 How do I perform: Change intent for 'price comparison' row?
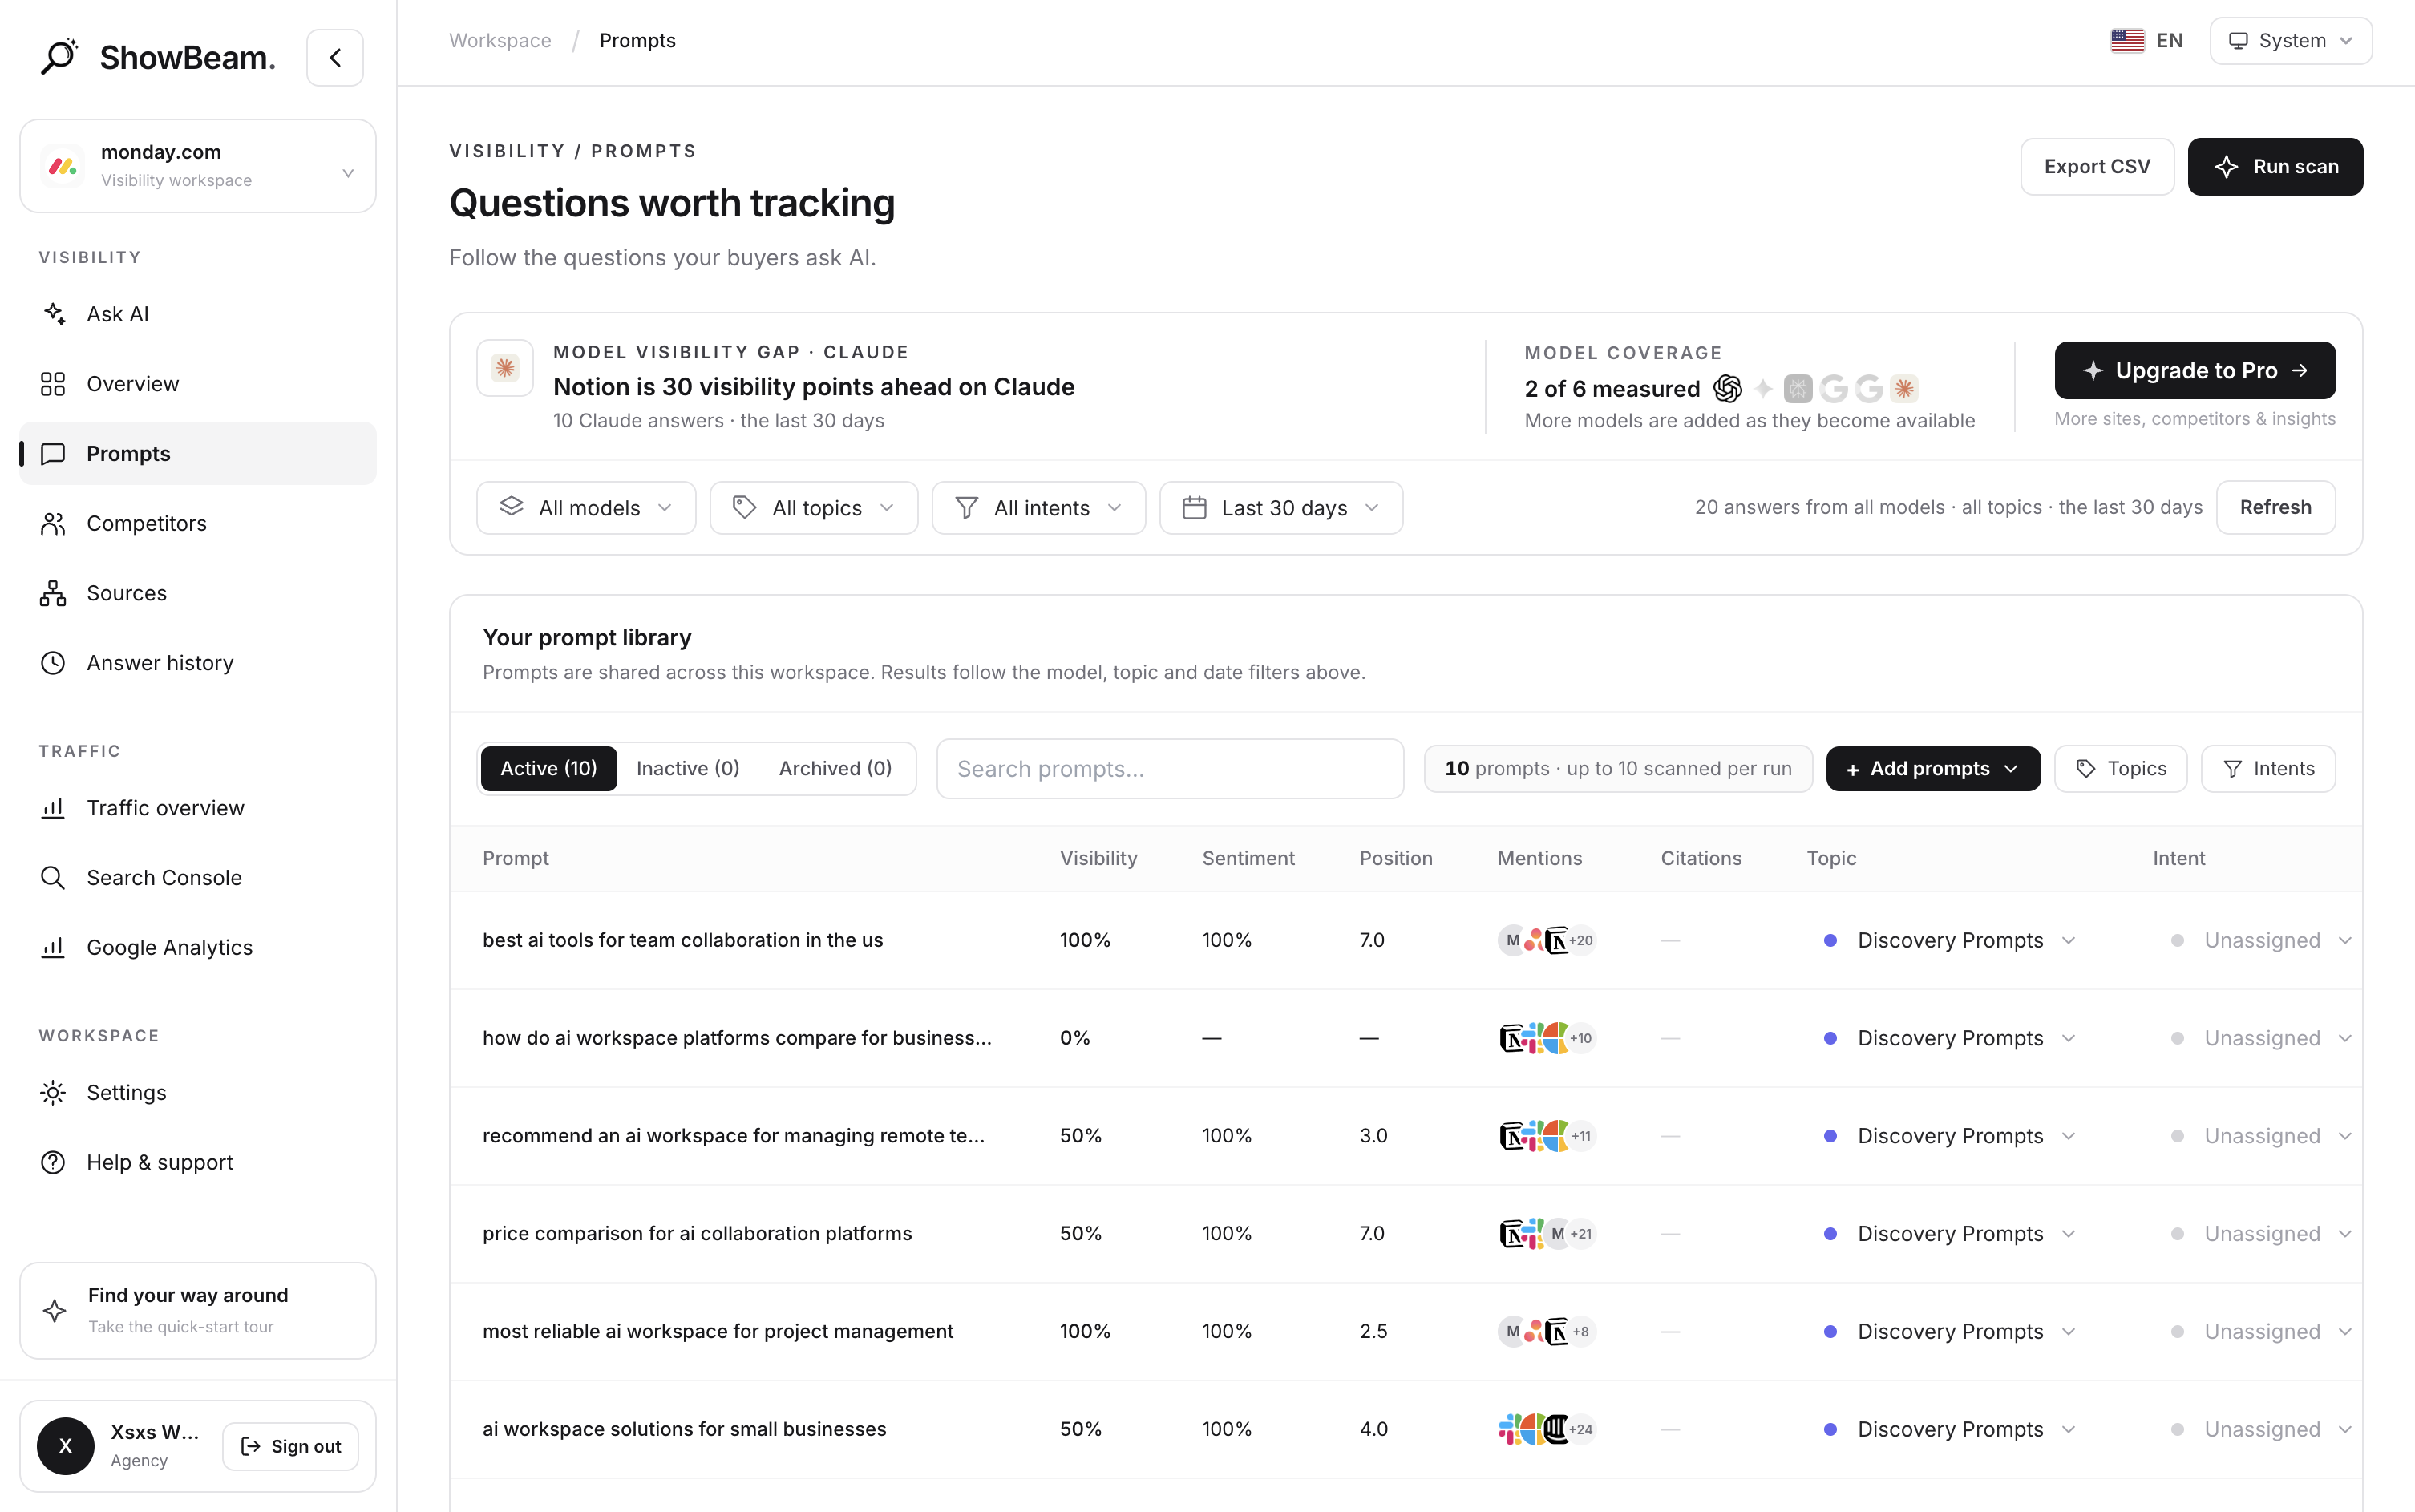(2260, 1234)
